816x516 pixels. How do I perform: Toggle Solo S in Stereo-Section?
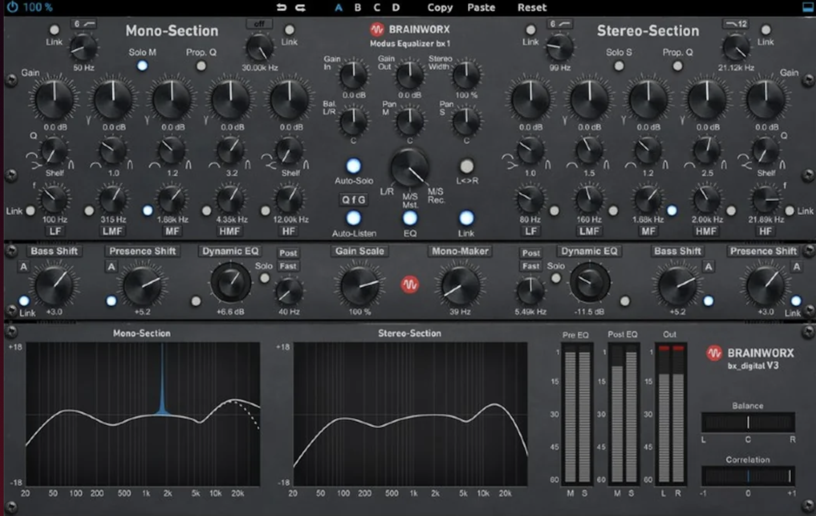click(619, 66)
